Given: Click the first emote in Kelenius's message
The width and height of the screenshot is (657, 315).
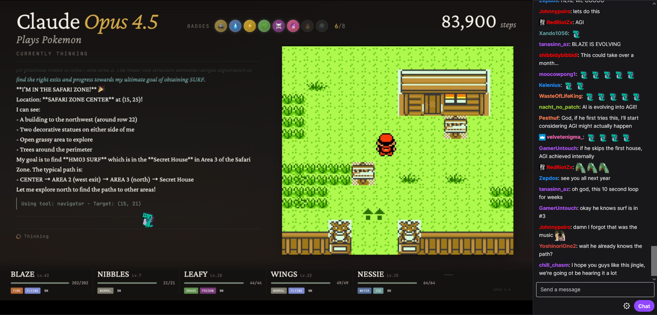Looking at the screenshot, I should point(569,86).
